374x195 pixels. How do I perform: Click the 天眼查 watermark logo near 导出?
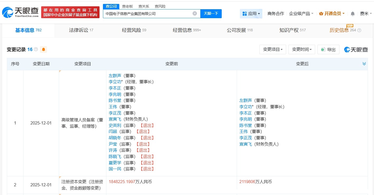click(x=356, y=49)
